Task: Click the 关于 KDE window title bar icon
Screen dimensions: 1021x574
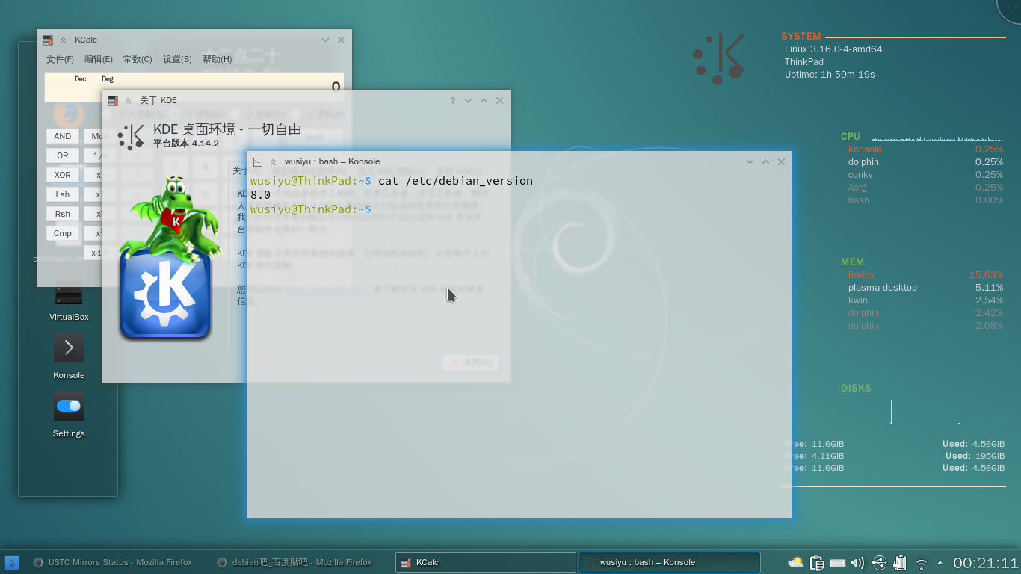Action: click(x=113, y=101)
